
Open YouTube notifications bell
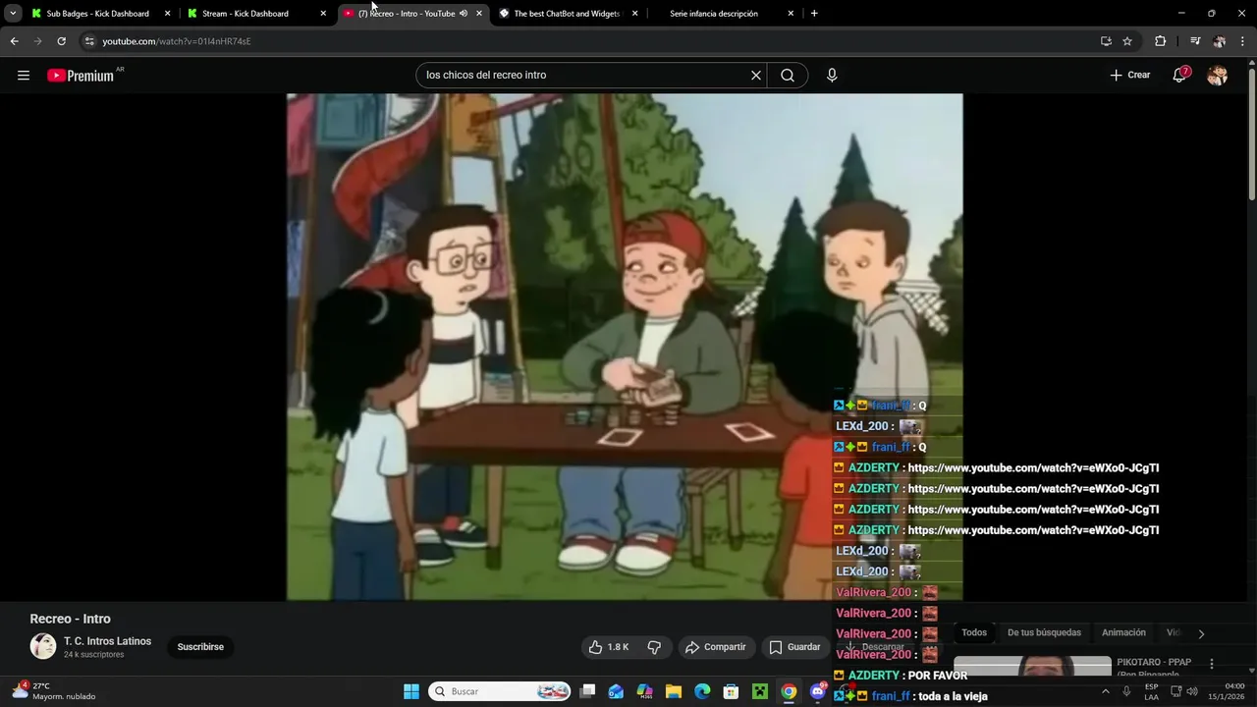pos(1179,75)
